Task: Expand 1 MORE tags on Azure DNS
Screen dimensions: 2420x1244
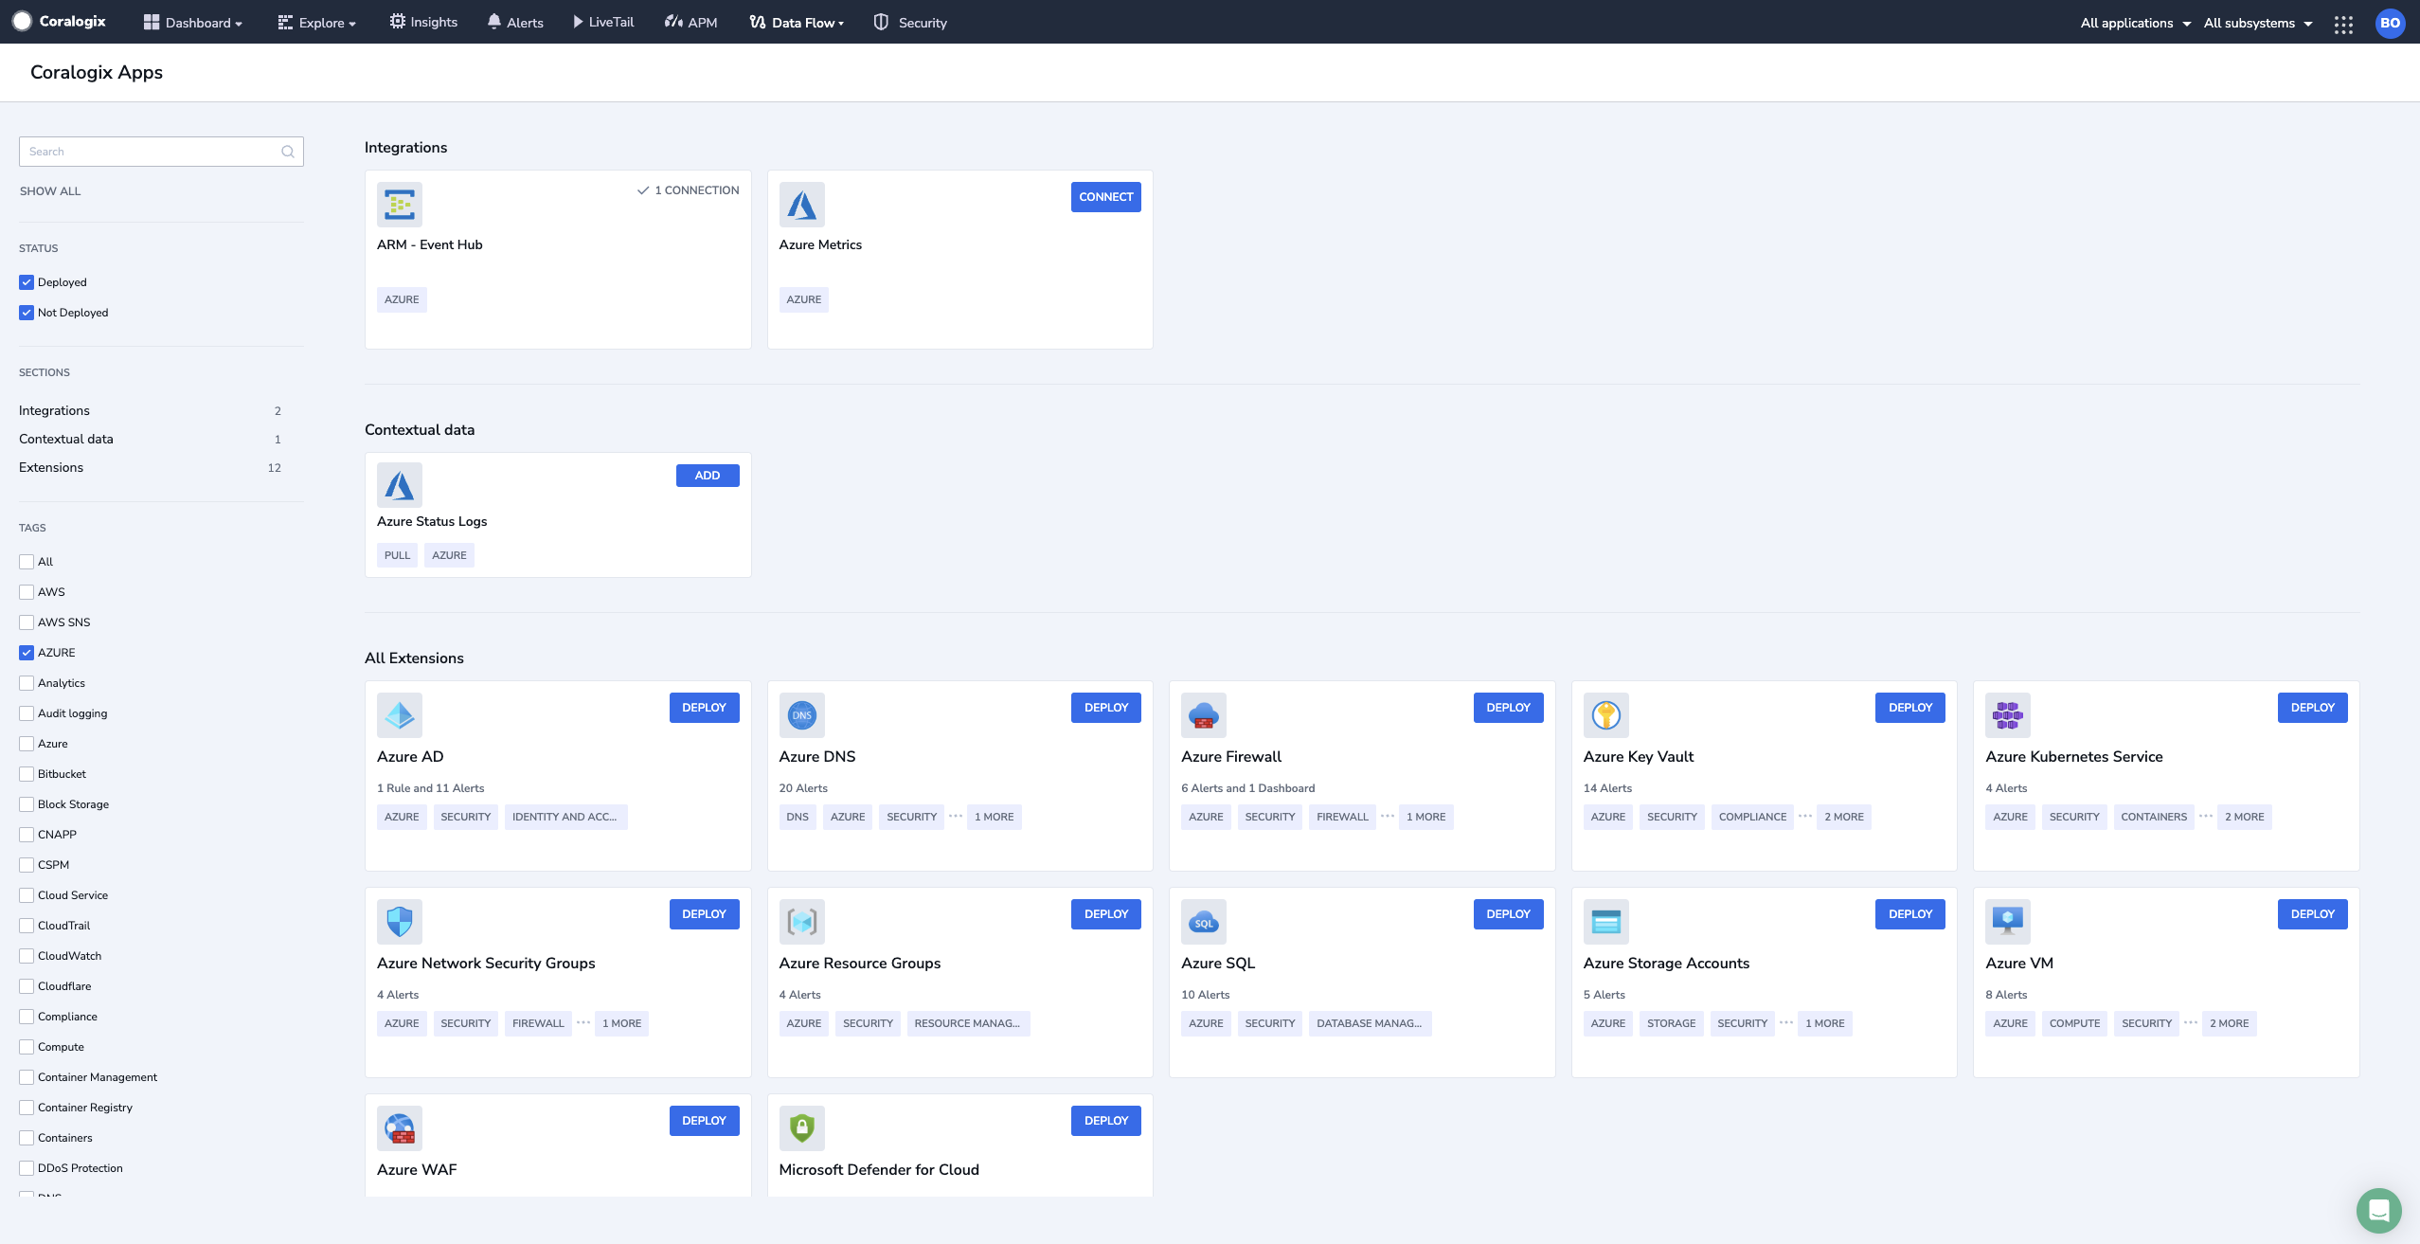Action: pos(994,817)
